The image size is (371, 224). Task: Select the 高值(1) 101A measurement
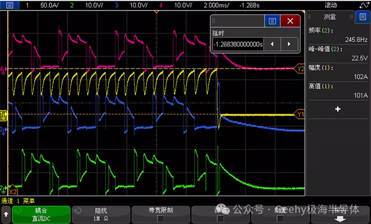click(x=338, y=90)
